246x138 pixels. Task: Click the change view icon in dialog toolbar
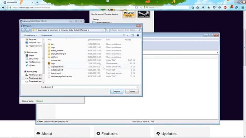[124, 35]
